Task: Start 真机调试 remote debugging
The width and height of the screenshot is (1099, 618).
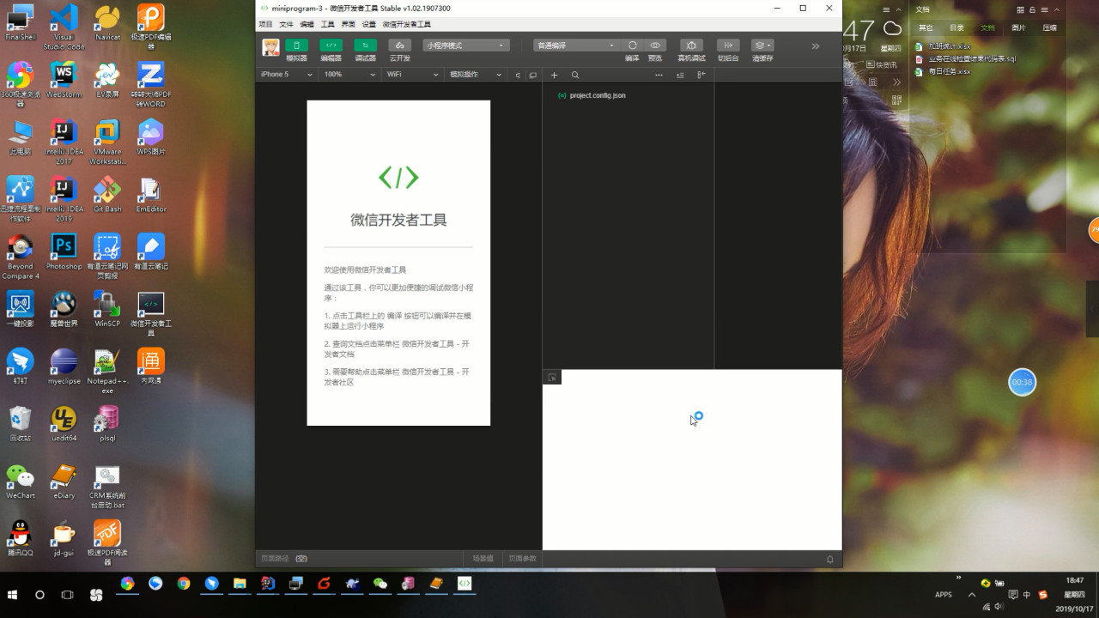Action: coord(691,45)
